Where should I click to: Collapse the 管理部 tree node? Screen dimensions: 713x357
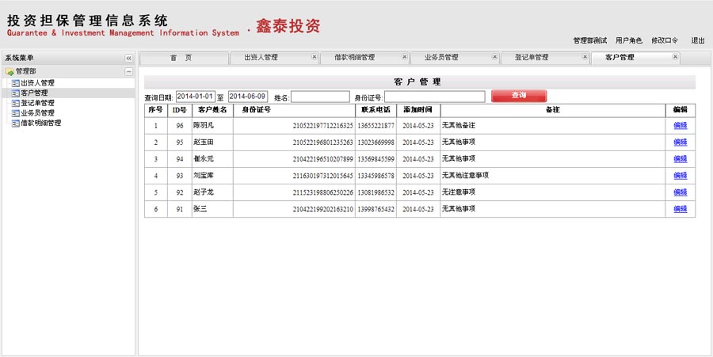pyautogui.click(x=128, y=71)
